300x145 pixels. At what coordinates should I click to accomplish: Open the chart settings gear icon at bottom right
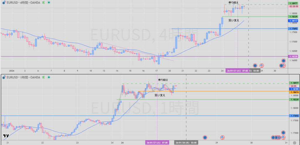(294, 143)
